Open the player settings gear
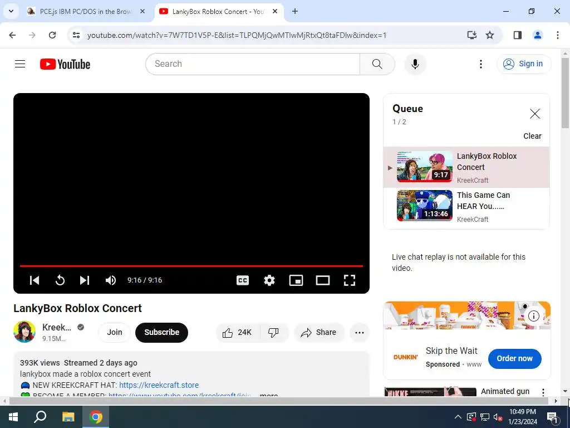The width and height of the screenshot is (570, 428). pyautogui.click(x=269, y=280)
